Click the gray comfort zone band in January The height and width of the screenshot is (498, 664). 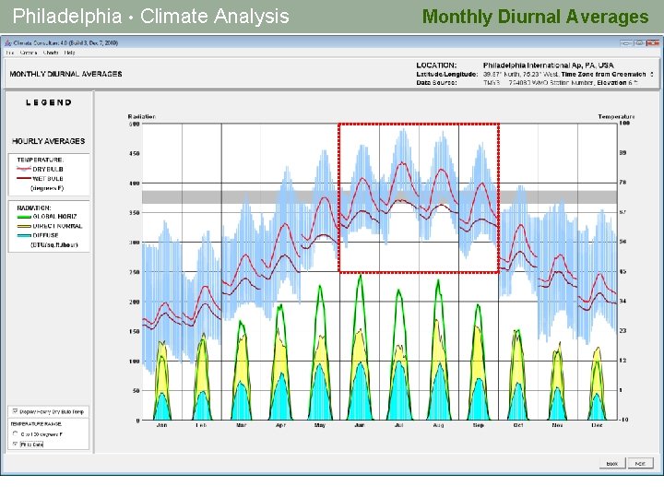161,197
